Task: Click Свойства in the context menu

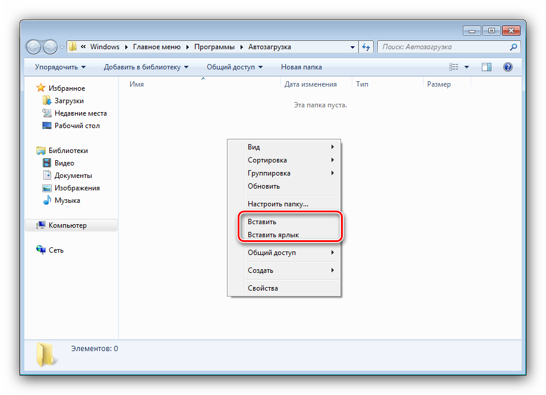Action: (263, 288)
